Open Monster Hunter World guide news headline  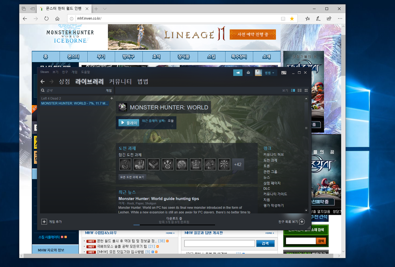(x=159, y=199)
